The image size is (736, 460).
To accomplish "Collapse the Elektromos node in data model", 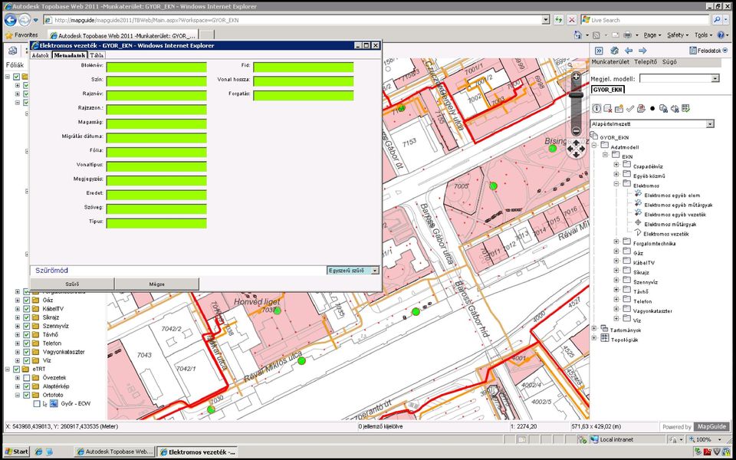I will click(x=616, y=184).
